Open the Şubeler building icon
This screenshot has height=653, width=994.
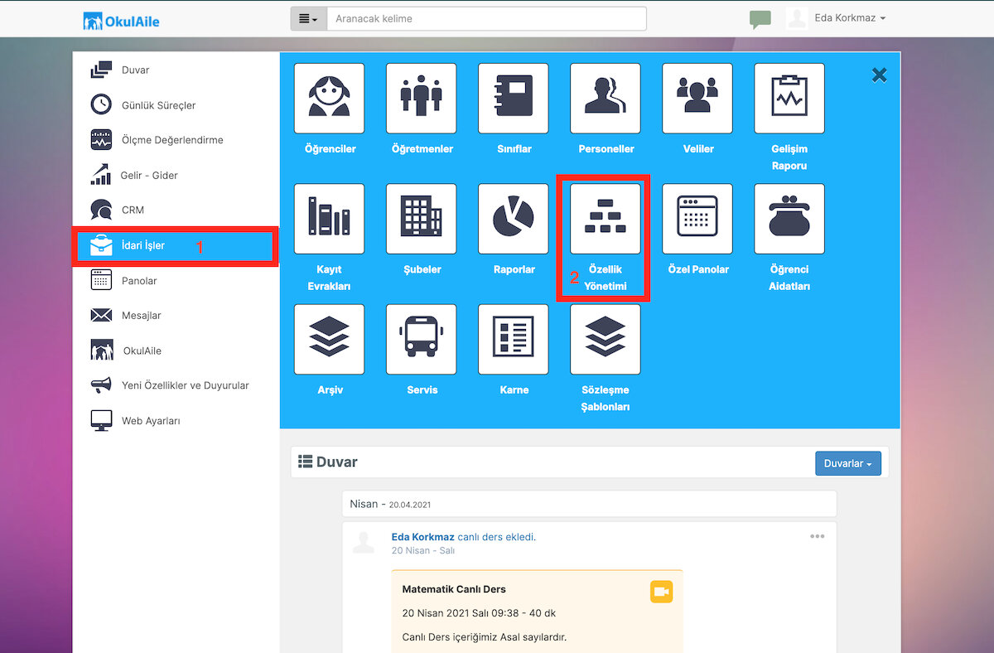pyautogui.click(x=421, y=219)
